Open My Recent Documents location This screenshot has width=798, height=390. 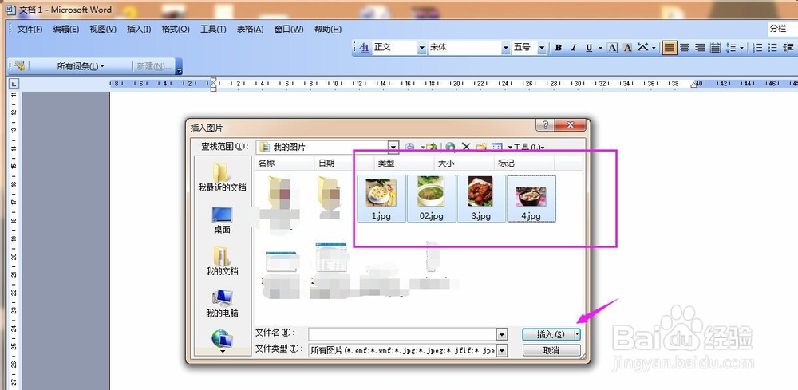222,177
